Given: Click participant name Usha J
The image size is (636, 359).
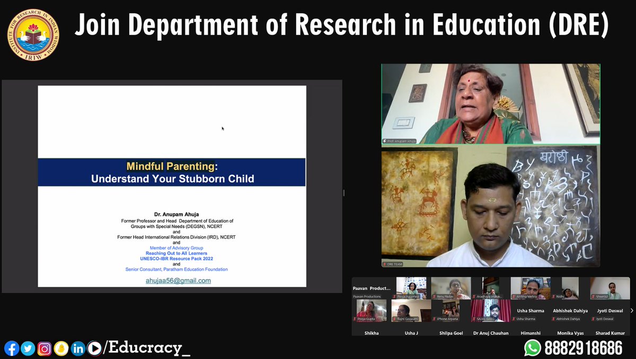Looking at the screenshot, I should (411, 333).
